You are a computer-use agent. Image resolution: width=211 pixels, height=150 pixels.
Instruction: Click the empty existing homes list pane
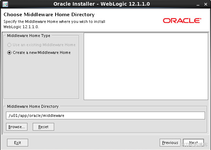(146, 66)
